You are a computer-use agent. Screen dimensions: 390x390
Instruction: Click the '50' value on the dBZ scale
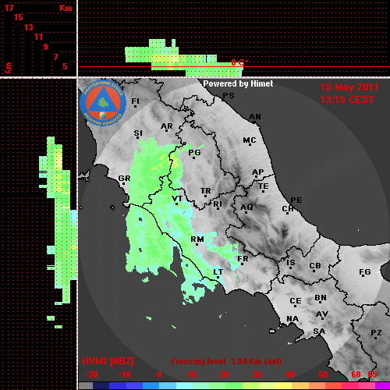[x=323, y=374]
